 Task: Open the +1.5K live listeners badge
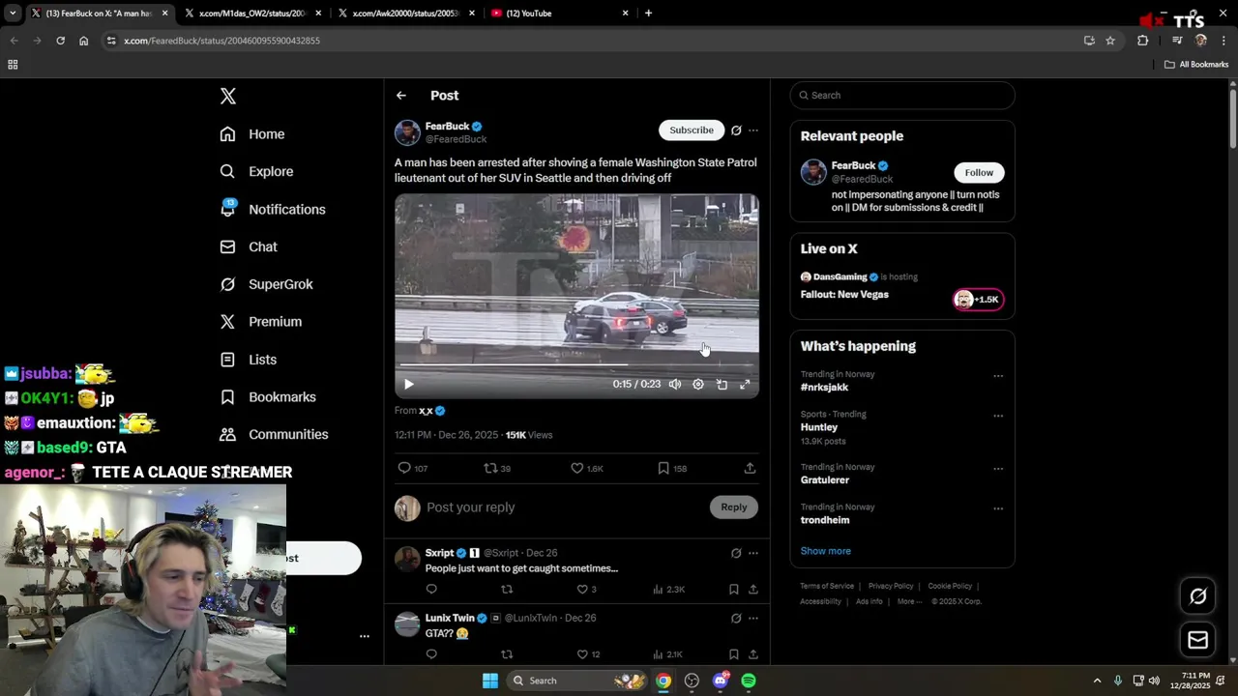point(978,300)
